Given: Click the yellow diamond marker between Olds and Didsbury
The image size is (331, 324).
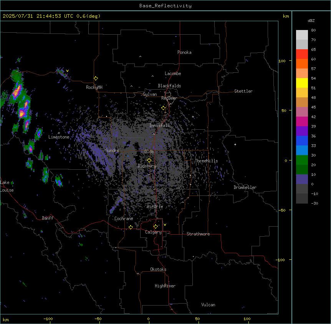Looking at the screenshot, I should (149, 160).
